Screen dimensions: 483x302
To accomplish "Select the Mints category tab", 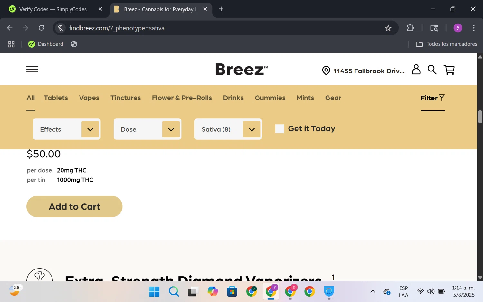I will pyautogui.click(x=305, y=98).
